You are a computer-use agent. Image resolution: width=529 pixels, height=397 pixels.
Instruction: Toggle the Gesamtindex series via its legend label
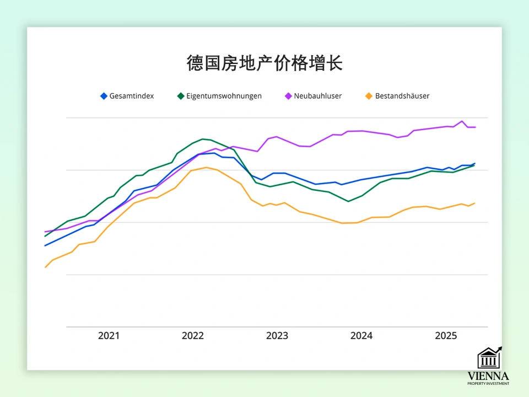[131, 95]
